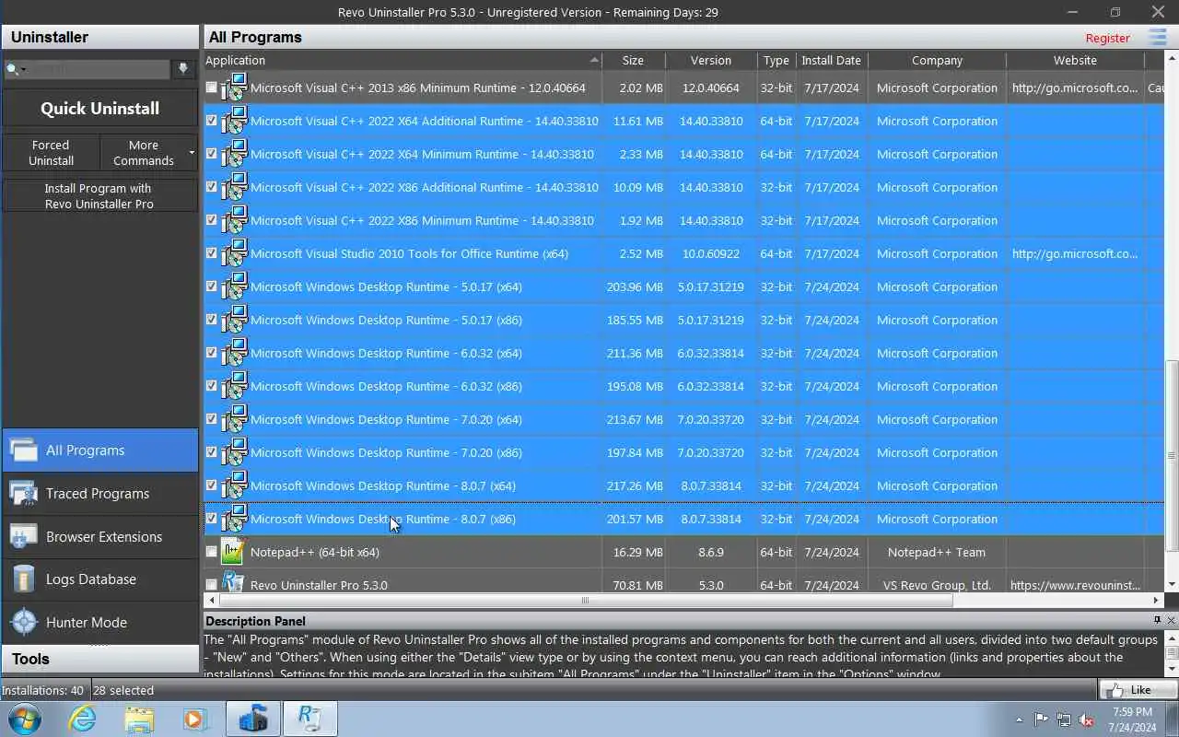The width and height of the screenshot is (1179, 737).
Task: Open Logs Database sidebar icon
Action: click(24, 579)
